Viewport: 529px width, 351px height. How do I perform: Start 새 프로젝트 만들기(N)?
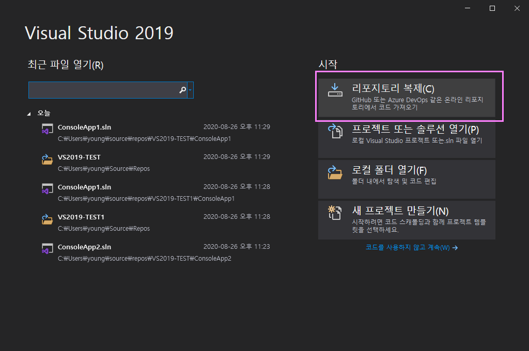[x=407, y=220]
